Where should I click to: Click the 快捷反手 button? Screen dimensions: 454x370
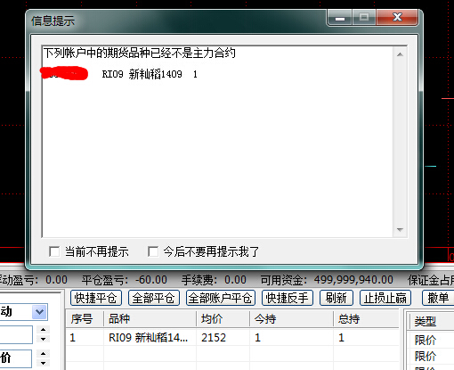(x=288, y=298)
